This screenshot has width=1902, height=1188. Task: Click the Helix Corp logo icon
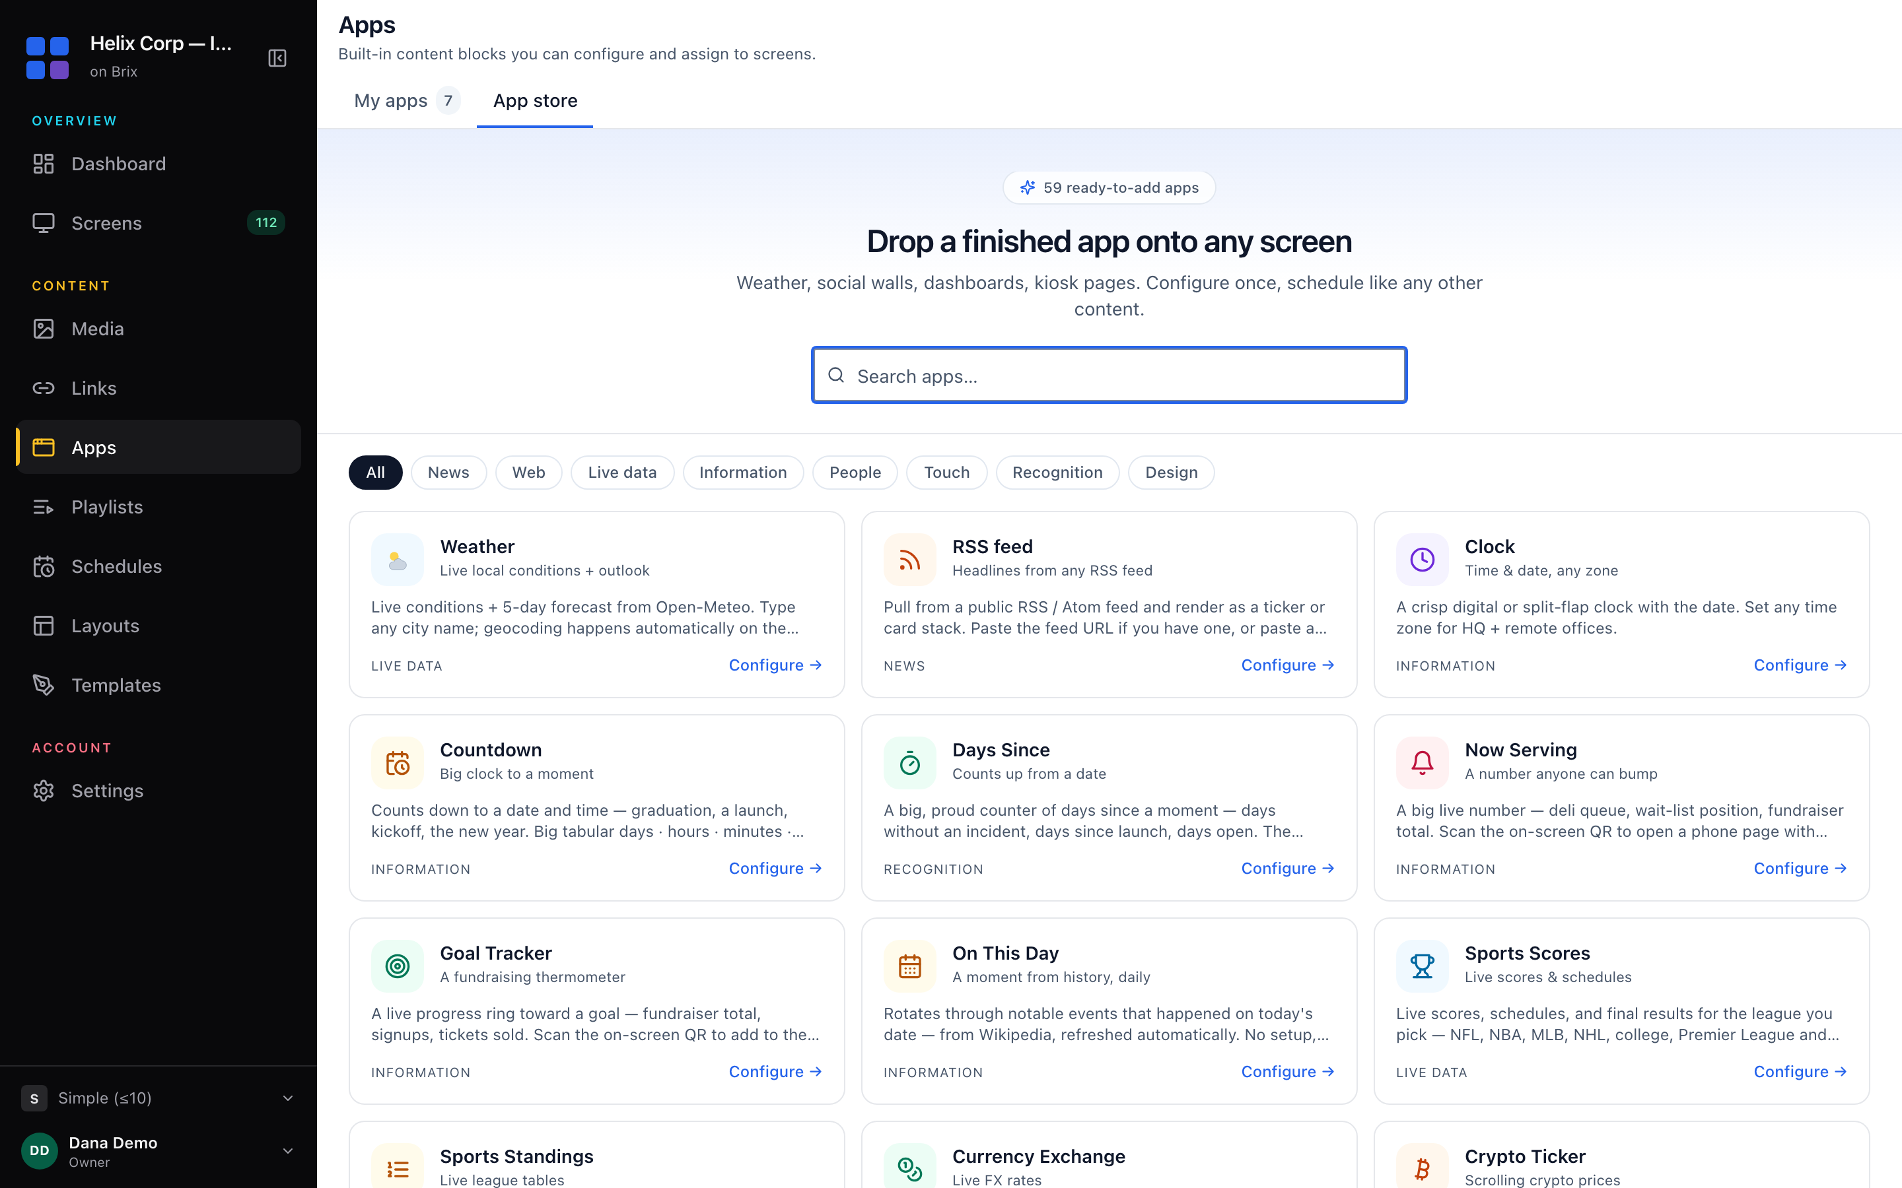click(x=47, y=57)
